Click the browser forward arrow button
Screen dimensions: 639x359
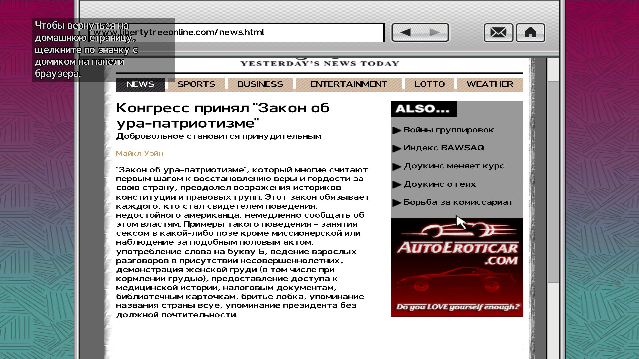435,33
